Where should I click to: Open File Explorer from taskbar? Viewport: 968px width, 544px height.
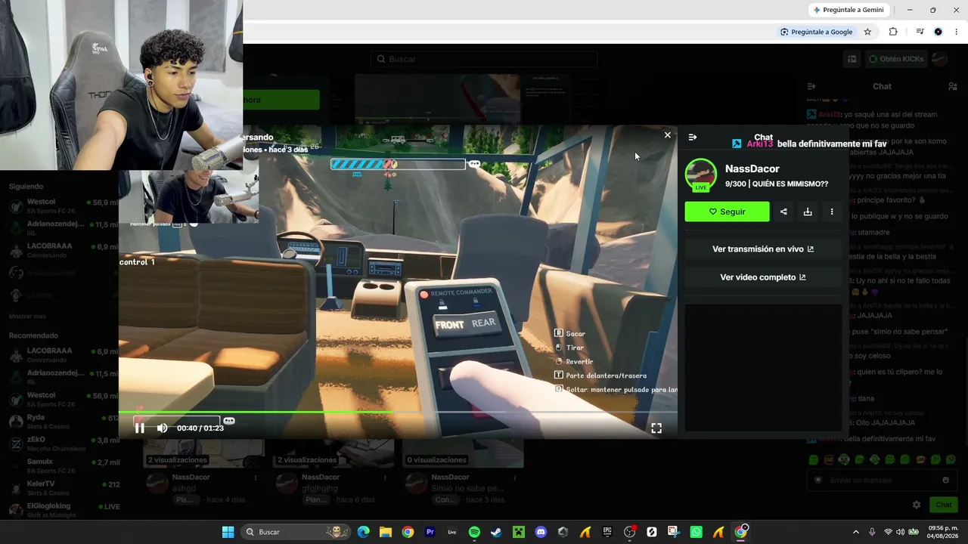pyautogui.click(x=385, y=532)
